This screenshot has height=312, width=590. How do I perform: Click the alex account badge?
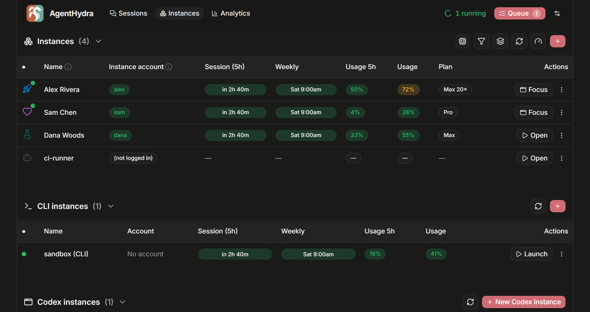point(119,90)
